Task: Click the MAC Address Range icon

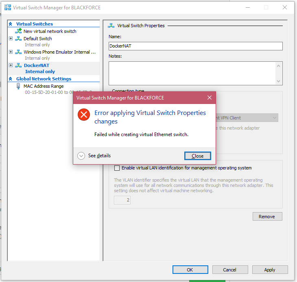Action: (x=18, y=86)
